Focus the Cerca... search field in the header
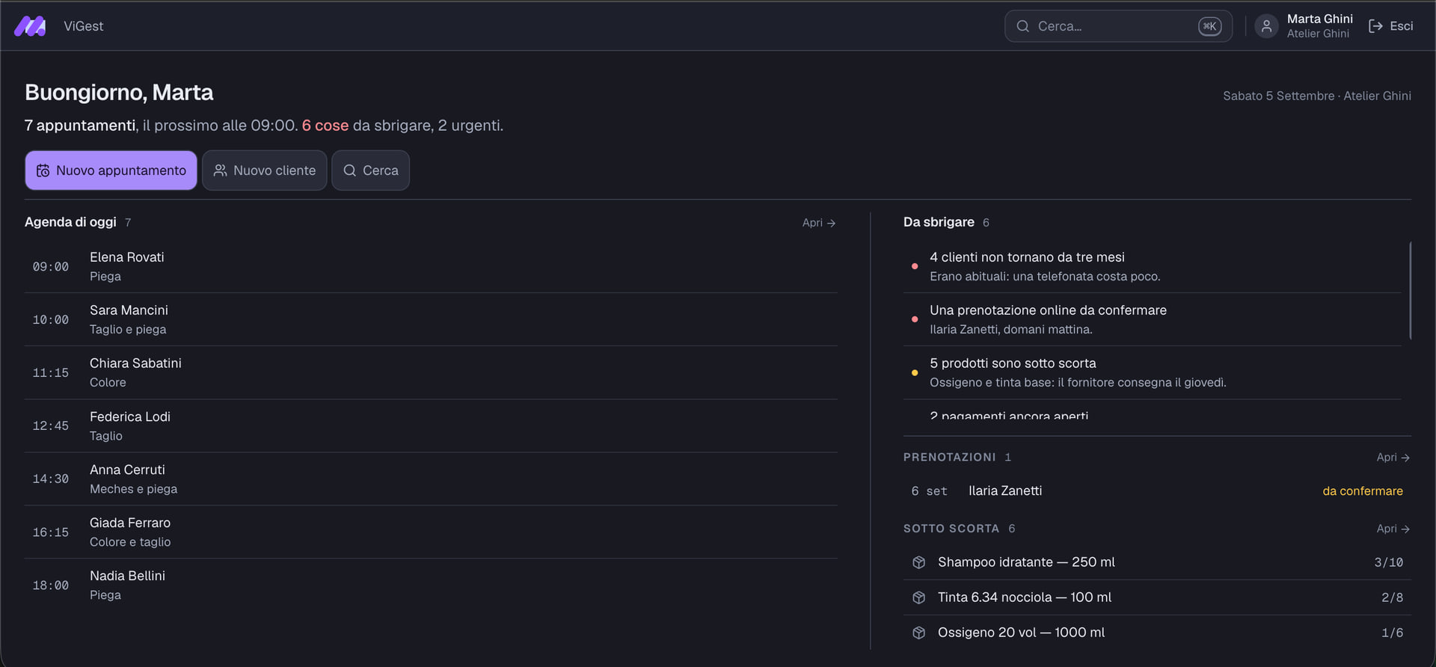1436x667 pixels. (x=1118, y=26)
